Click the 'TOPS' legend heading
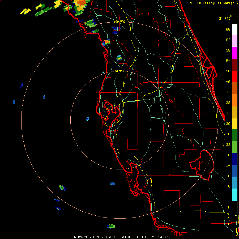This screenshot has width=239, height=239. pyautogui.click(x=233, y=16)
